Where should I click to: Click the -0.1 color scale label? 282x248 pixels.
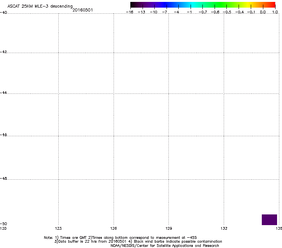251,12
